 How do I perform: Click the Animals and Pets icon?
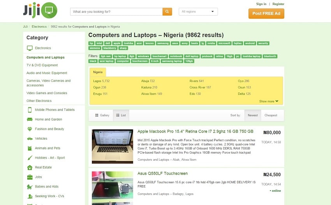(x=30, y=148)
